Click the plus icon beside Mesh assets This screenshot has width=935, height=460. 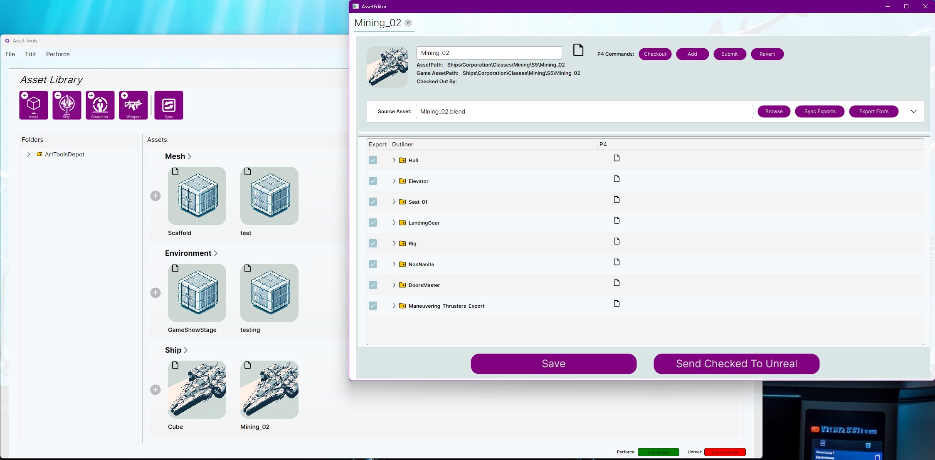coord(155,196)
